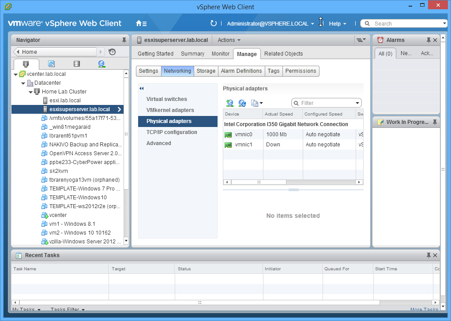Screen dimensions: 451x321
Task: Open the Help dropdown menu
Action: tap(338, 23)
